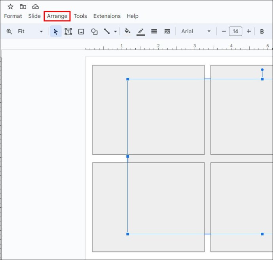273x260 pixels.
Task: Decrease font size with minus button
Action: point(224,31)
